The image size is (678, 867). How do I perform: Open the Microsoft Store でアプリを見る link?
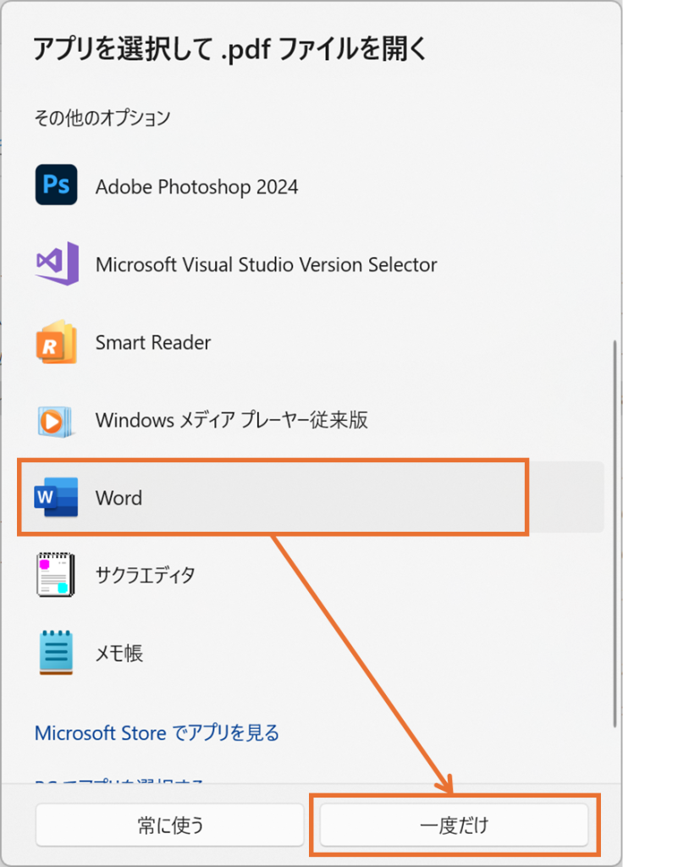click(157, 733)
